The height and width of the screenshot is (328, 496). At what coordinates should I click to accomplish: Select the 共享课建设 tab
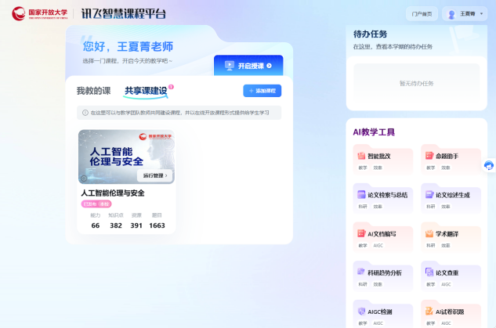pos(146,91)
